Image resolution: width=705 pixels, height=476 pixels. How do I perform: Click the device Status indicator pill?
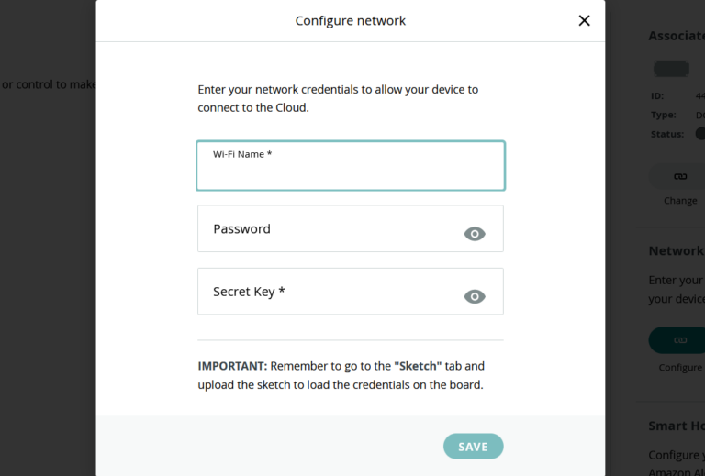700,134
